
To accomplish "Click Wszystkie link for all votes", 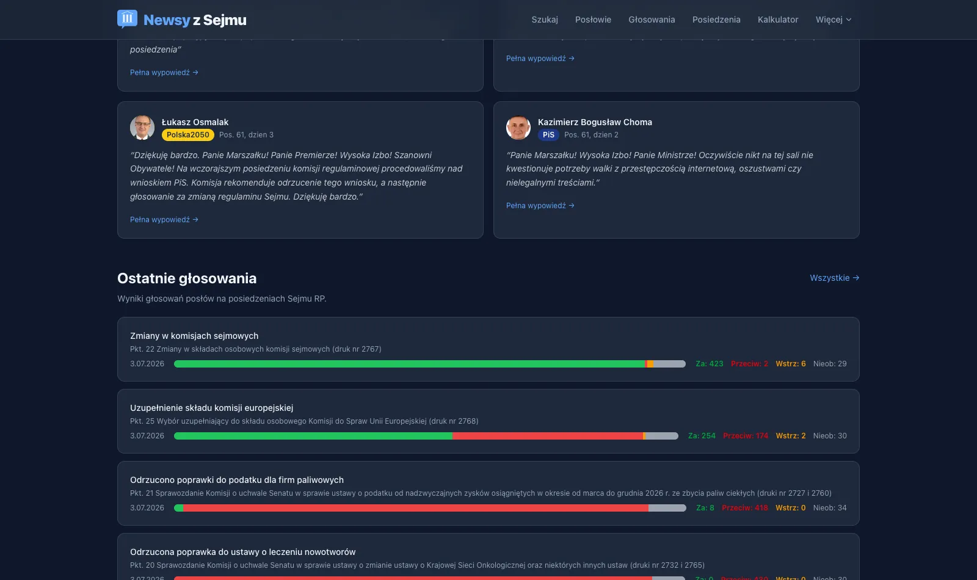I will [x=834, y=278].
